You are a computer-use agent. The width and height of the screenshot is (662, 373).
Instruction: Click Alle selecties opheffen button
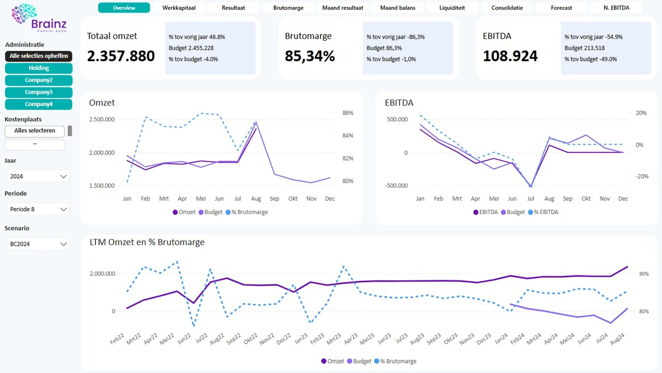click(x=39, y=56)
